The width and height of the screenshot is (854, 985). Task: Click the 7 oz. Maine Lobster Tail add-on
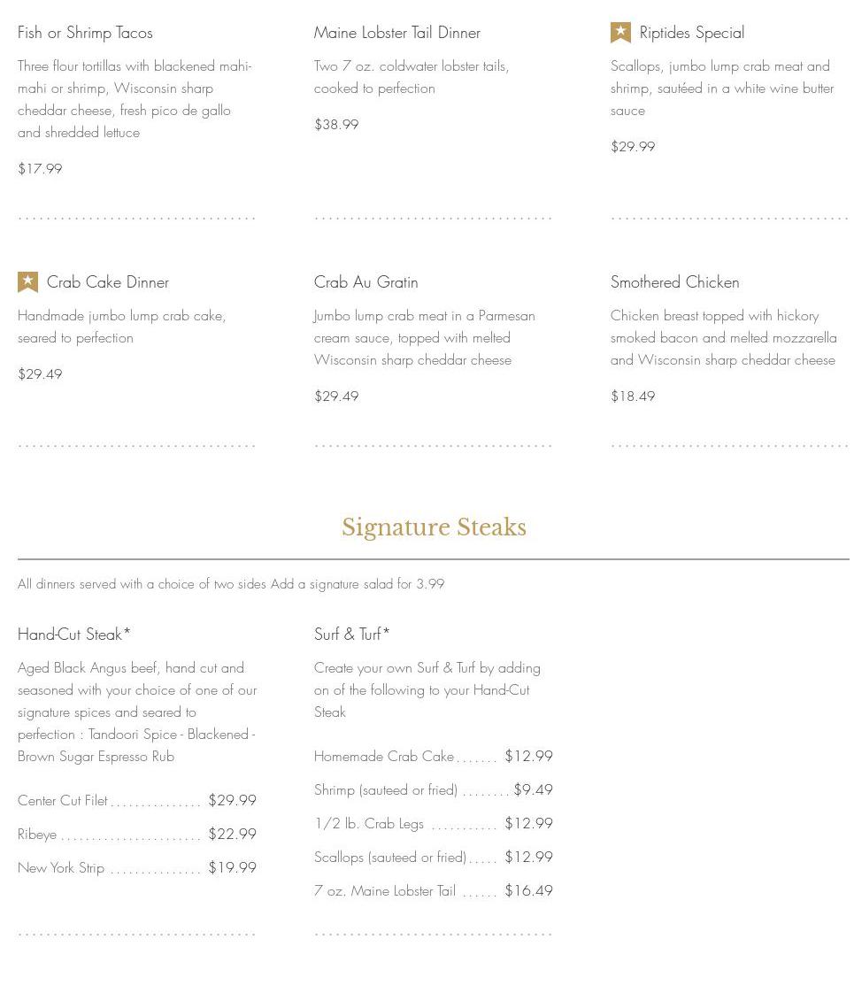click(384, 891)
